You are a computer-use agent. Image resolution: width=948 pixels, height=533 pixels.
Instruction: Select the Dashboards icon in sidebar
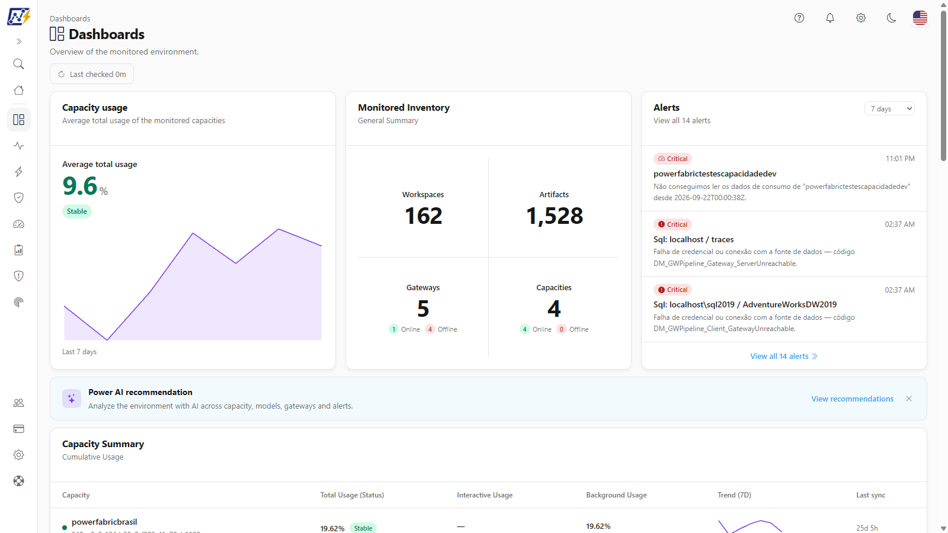[19, 120]
